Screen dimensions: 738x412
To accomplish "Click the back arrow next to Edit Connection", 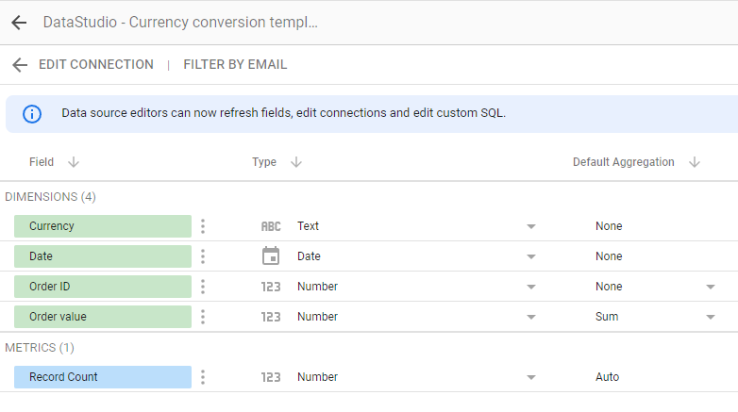I will click(20, 65).
